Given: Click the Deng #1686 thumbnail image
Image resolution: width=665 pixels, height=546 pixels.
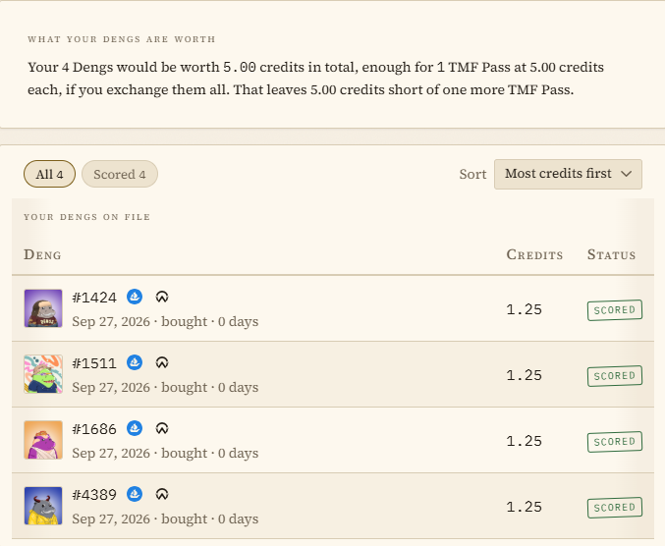Looking at the screenshot, I should pyautogui.click(x=43, y=440).
